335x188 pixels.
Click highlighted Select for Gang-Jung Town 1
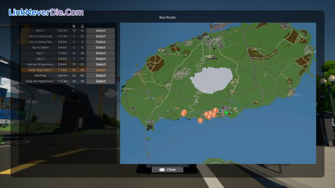point(100,70)
